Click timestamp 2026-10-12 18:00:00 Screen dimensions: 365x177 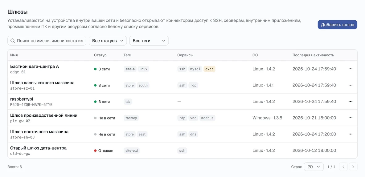(x=314, y=150)
